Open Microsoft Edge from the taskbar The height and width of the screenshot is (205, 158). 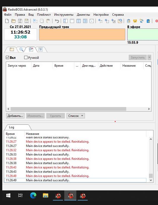[x=33, y=195]
